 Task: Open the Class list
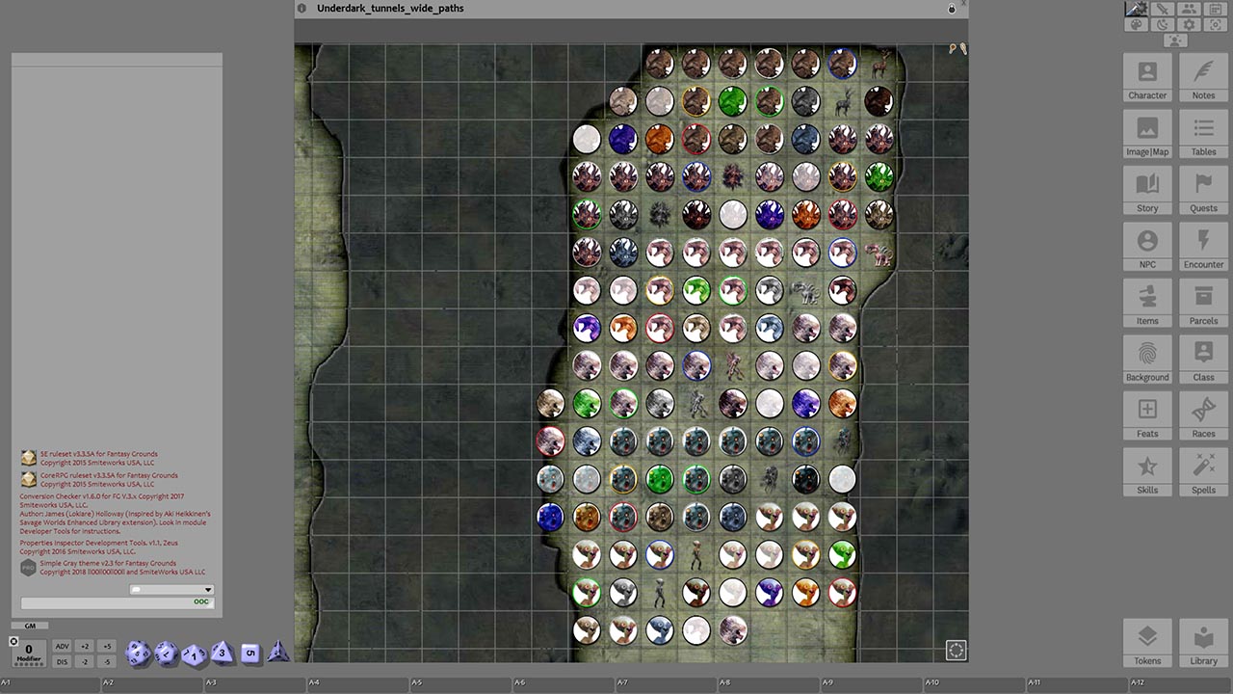1203,360
